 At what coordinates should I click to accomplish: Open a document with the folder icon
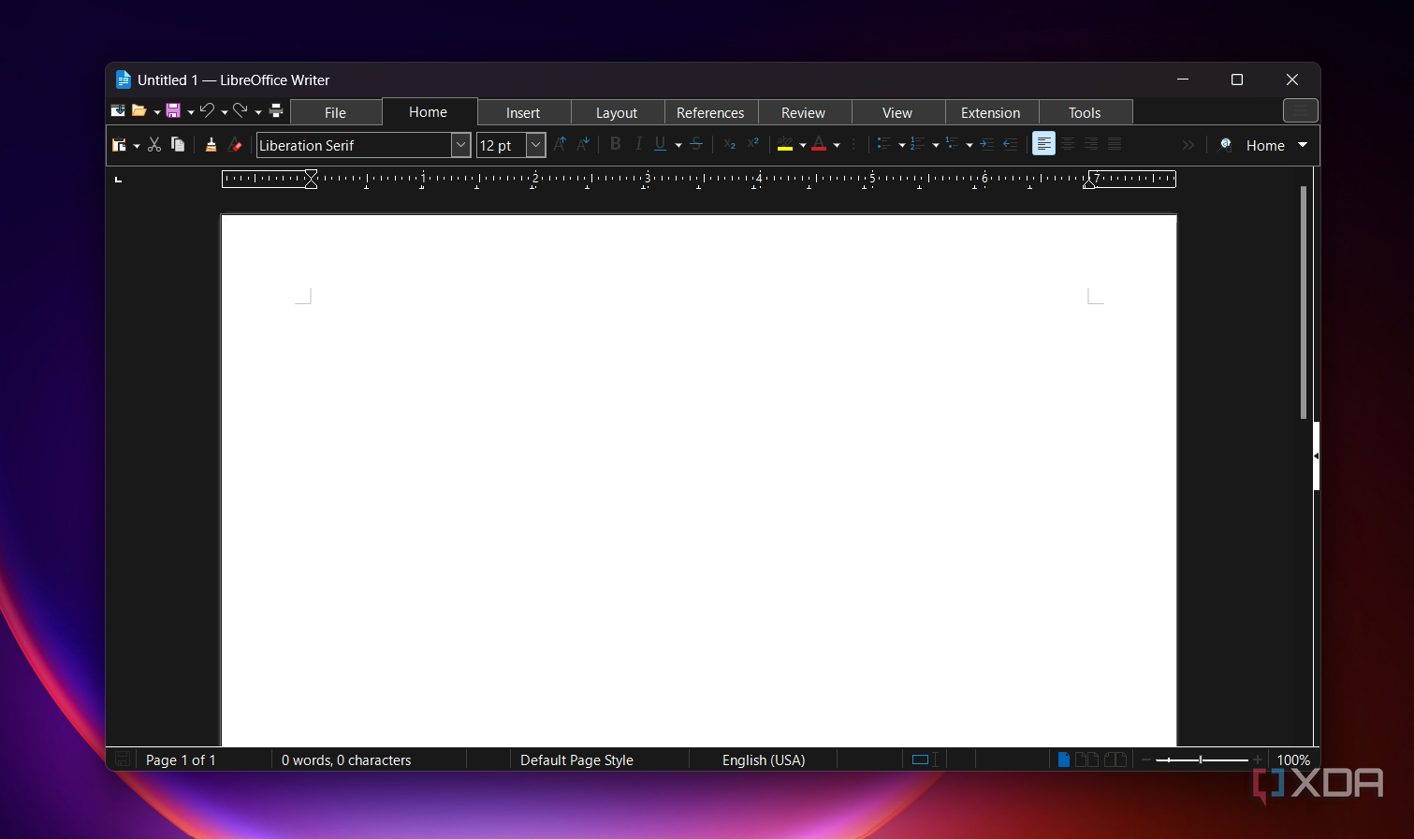click(138, 110)
